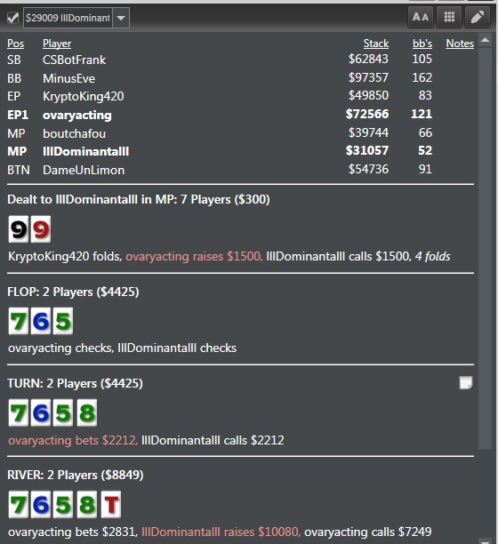Toggle the checkbox beside hand selector
Screen dimensions: 498x544
pos(12,18)
